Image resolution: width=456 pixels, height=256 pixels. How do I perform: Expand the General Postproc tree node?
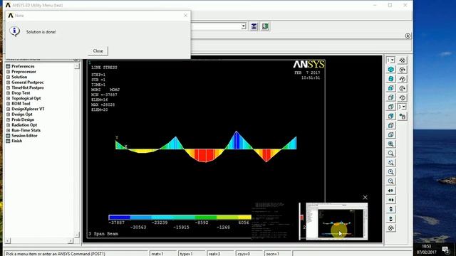click(8, 82)
